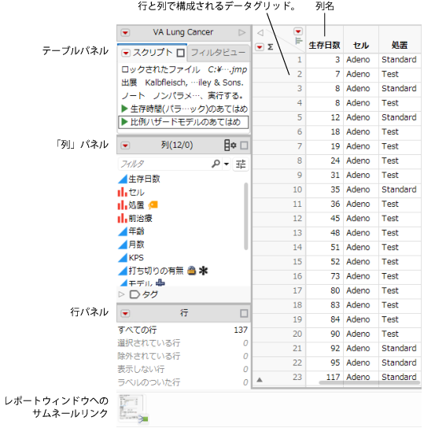Click the data grid horizontal scrollbar
Screen dimensions: 424x428
tap(370, 382)
